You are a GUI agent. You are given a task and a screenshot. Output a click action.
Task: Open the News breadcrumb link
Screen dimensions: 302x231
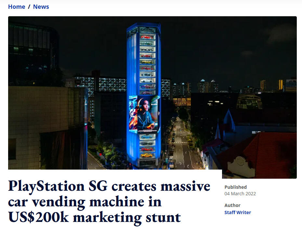pos(41,7)
